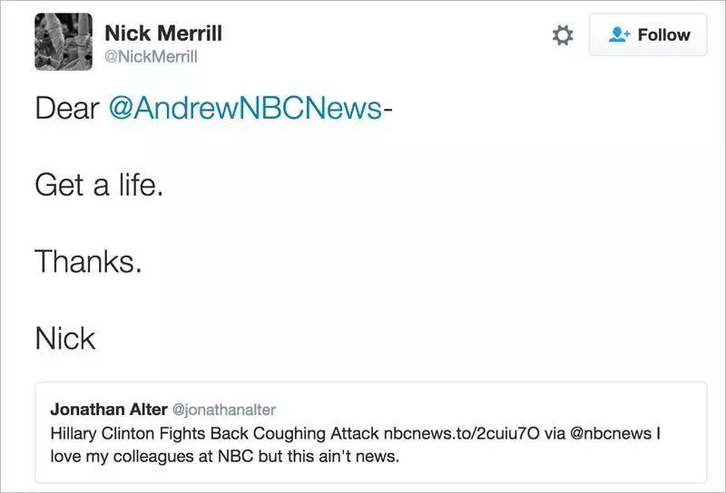Click the "Get a life." line

(x=99, y=185)
